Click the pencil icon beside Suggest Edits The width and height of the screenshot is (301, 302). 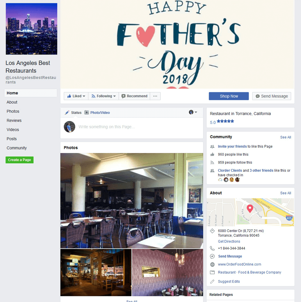212,282
